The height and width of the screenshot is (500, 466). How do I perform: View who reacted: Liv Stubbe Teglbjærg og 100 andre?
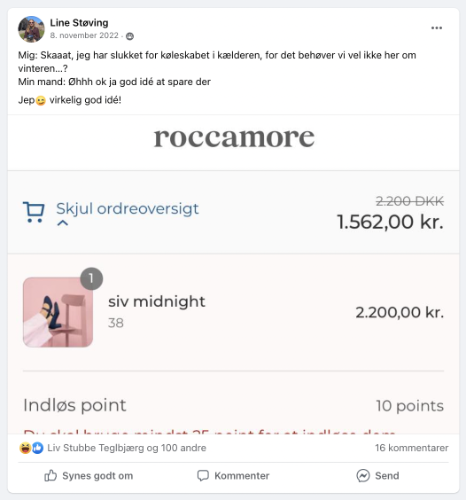127,448
